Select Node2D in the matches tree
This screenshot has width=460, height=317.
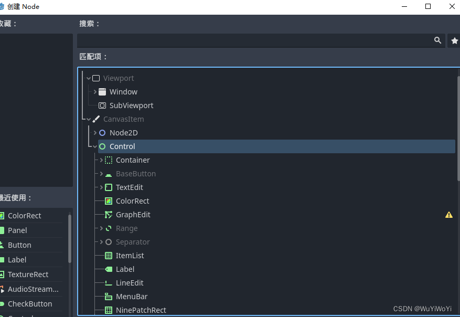(123, 133)
